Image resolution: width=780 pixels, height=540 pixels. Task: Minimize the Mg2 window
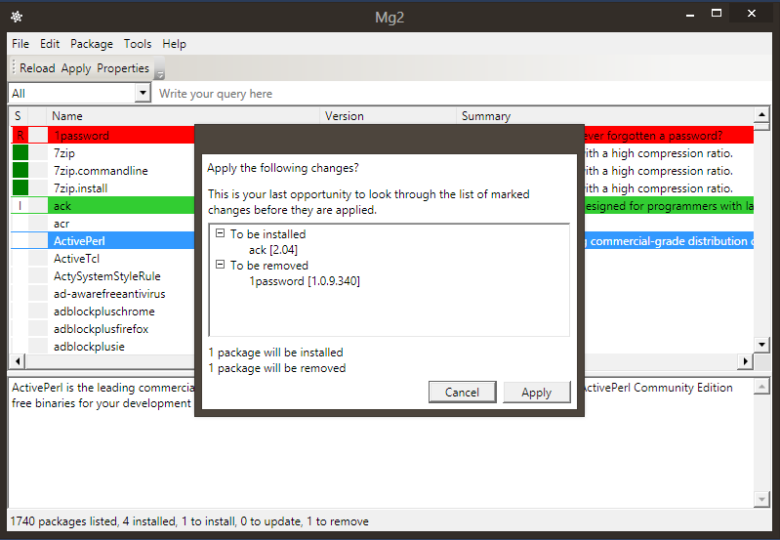690,15
